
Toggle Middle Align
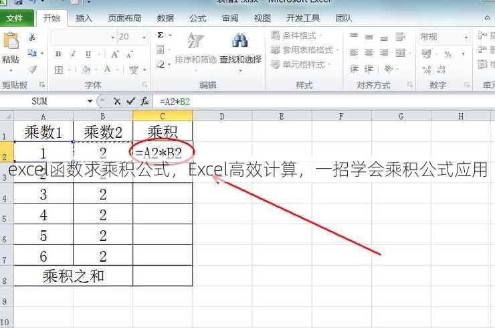[369, 37]
